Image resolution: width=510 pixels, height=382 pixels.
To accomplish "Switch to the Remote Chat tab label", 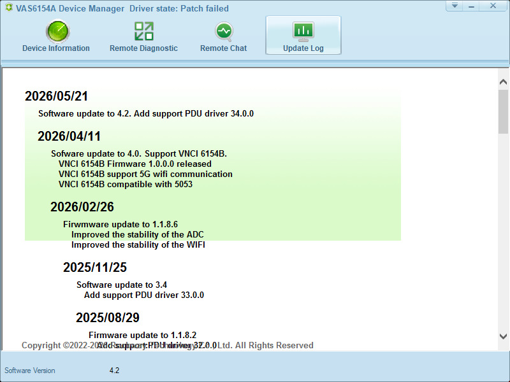I will click(224, 48).
